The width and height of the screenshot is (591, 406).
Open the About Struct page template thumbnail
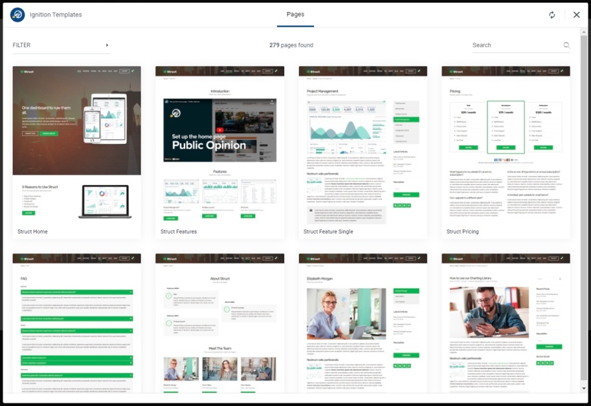click(x=220, y=323)
